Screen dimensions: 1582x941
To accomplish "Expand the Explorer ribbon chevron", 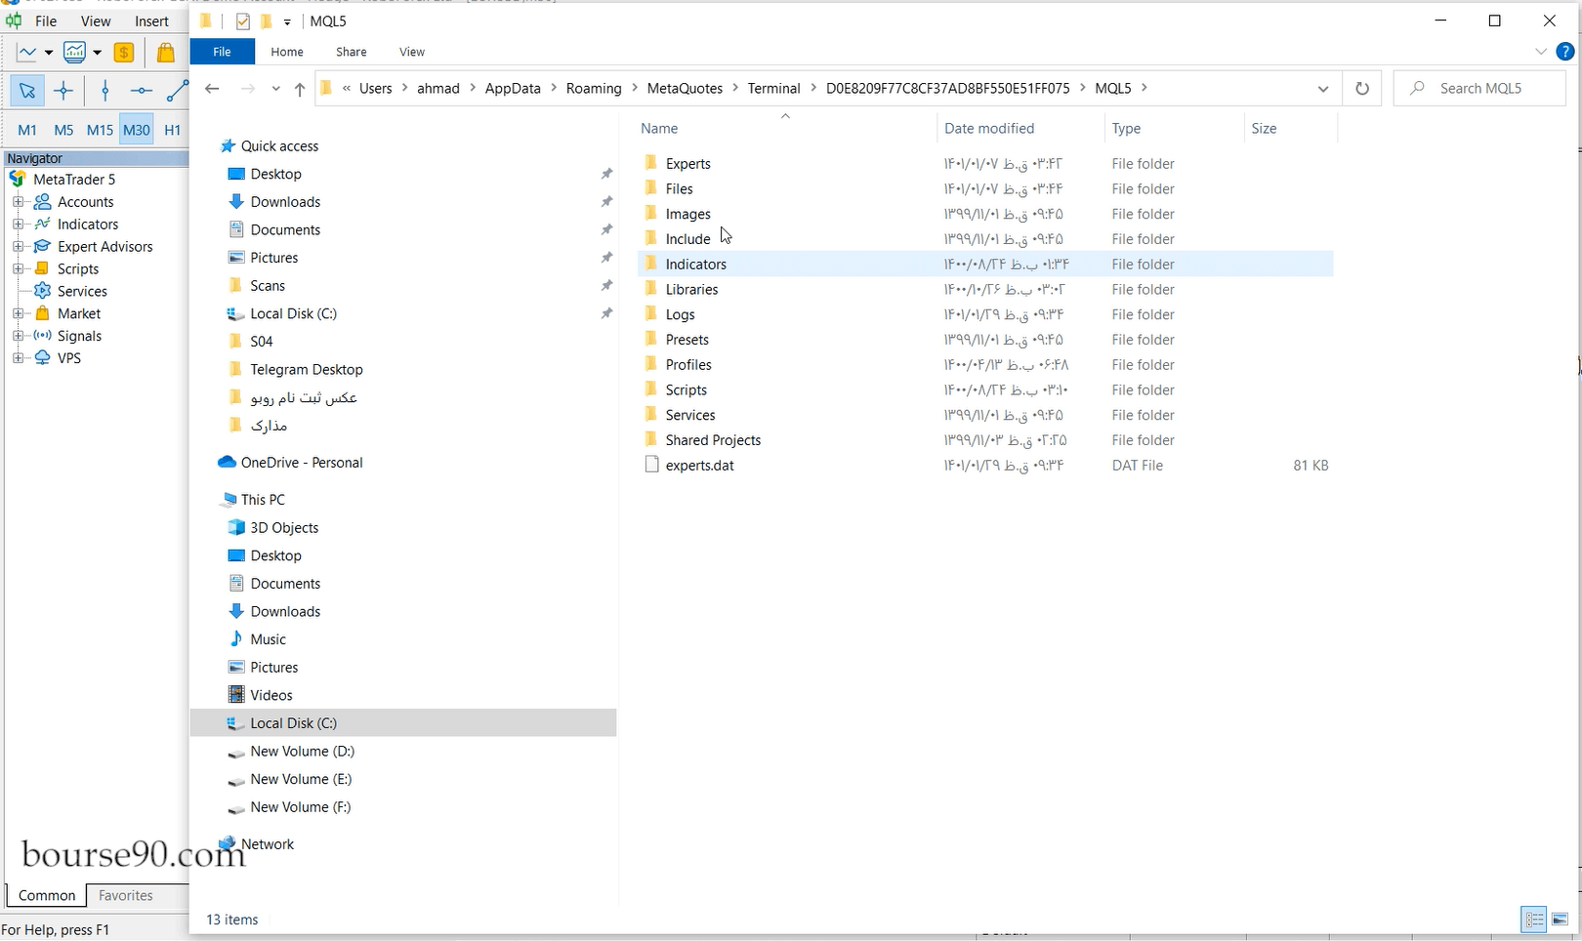I will click(1540, 52).
